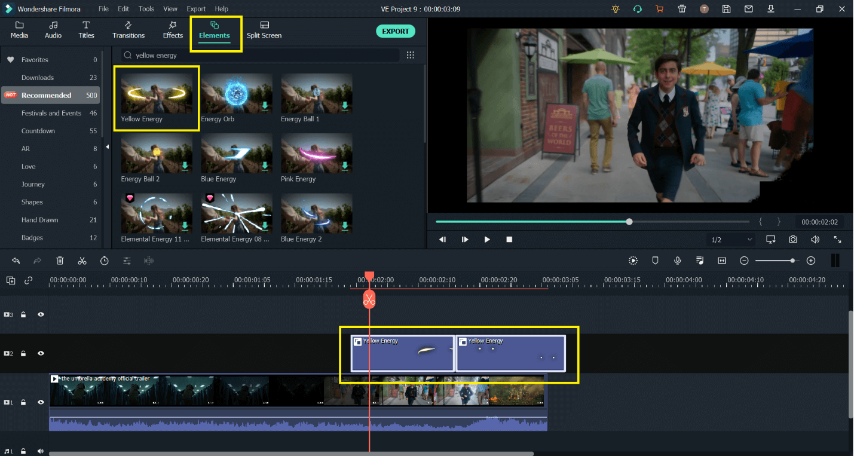
Task: Lock video track 3
Action: pyautogui.click(x=23, y=314)
